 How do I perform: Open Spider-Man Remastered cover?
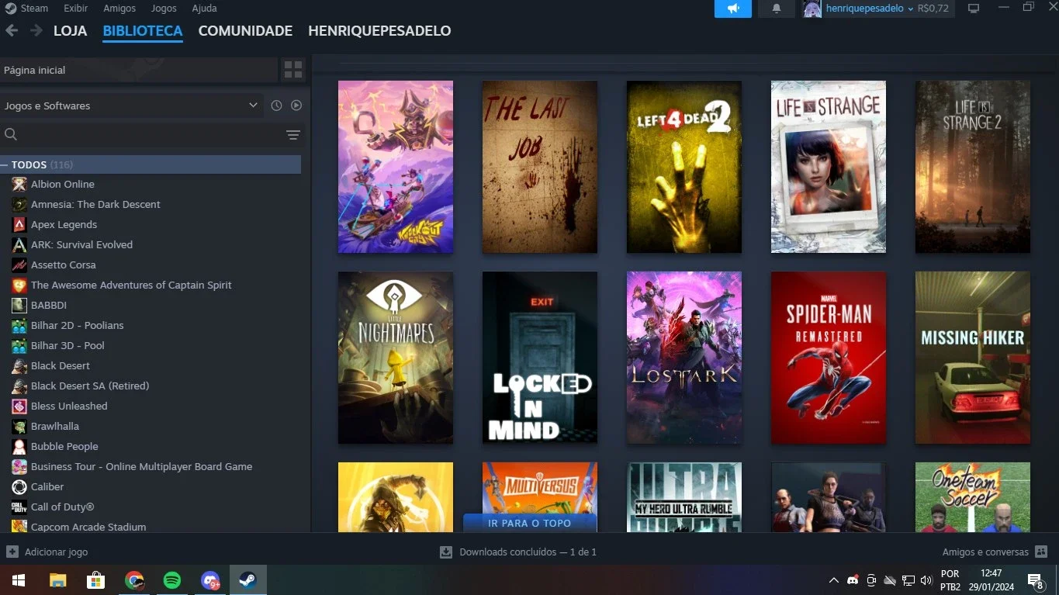(829, 358)
